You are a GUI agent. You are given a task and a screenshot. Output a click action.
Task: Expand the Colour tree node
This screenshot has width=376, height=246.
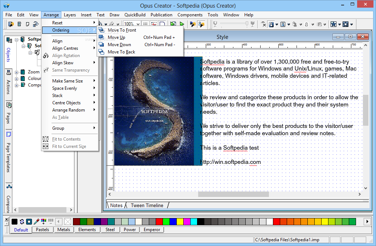[17, 78]
